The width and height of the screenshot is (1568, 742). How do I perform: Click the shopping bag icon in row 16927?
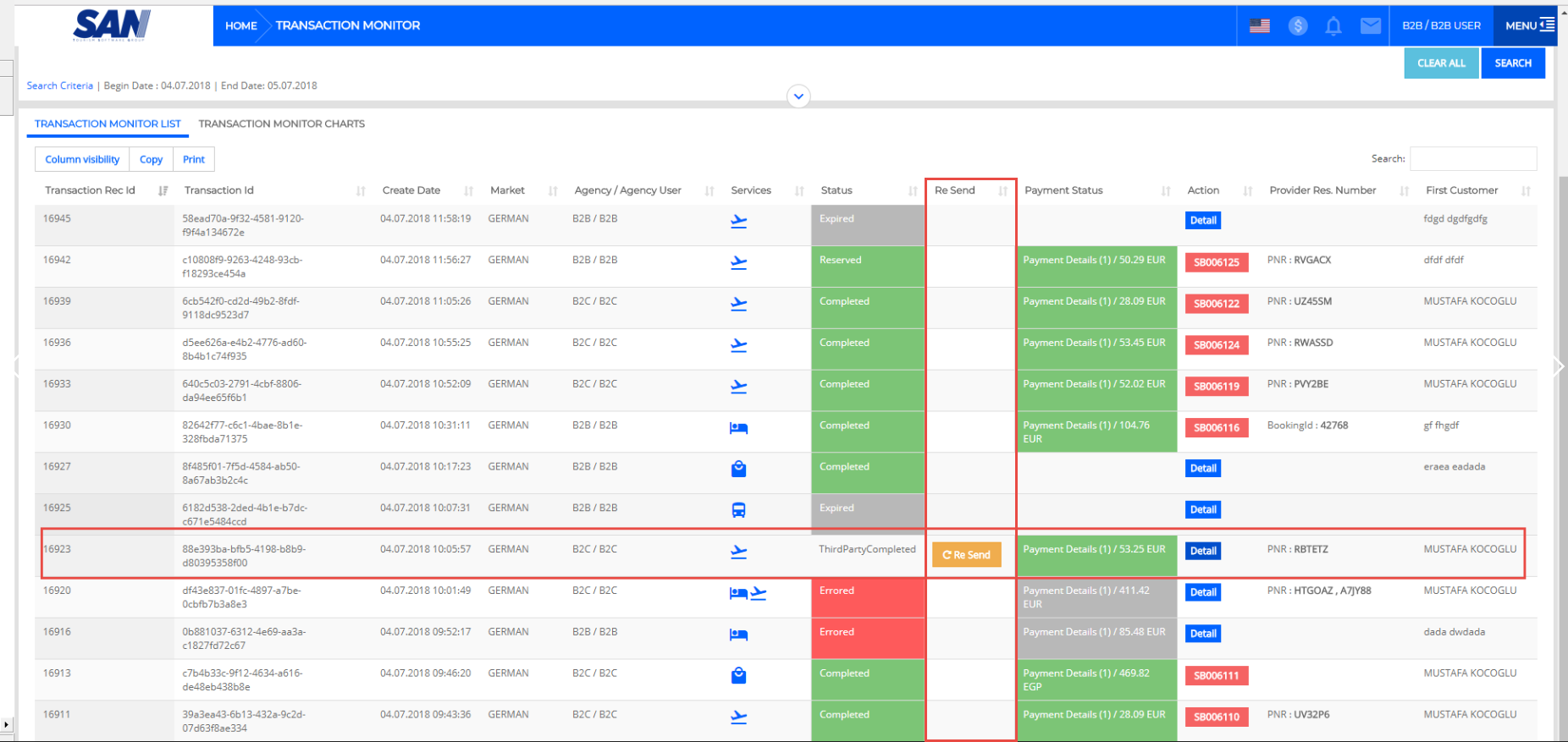tap(738, 468)
